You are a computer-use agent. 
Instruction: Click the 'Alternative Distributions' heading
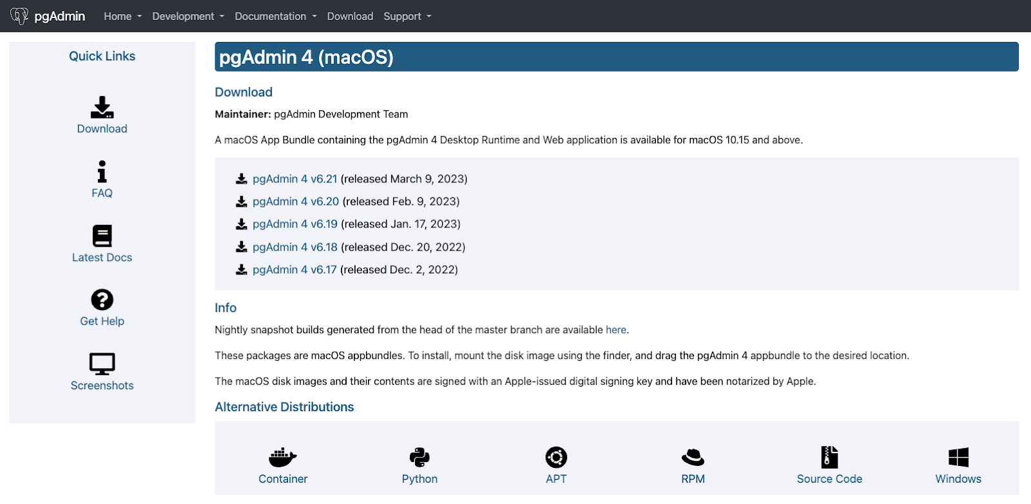pos(284,407)
